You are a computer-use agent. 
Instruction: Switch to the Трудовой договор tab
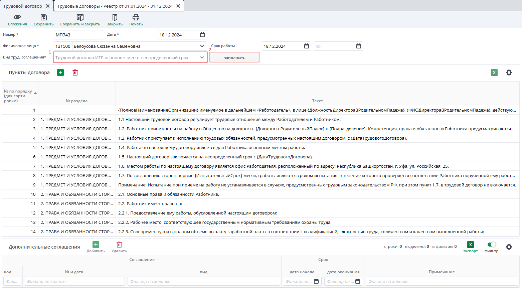tap(23, 6)
